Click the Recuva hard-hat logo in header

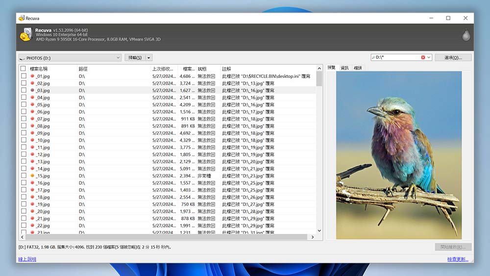[26, 35]
